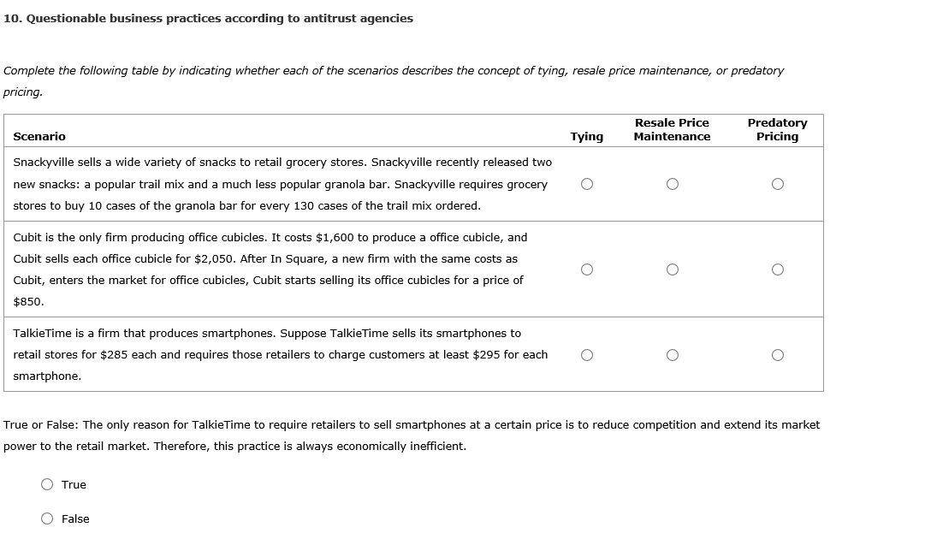
Task: Click the Resale Price Maintenance column header
Action: (x=672, y=130)
